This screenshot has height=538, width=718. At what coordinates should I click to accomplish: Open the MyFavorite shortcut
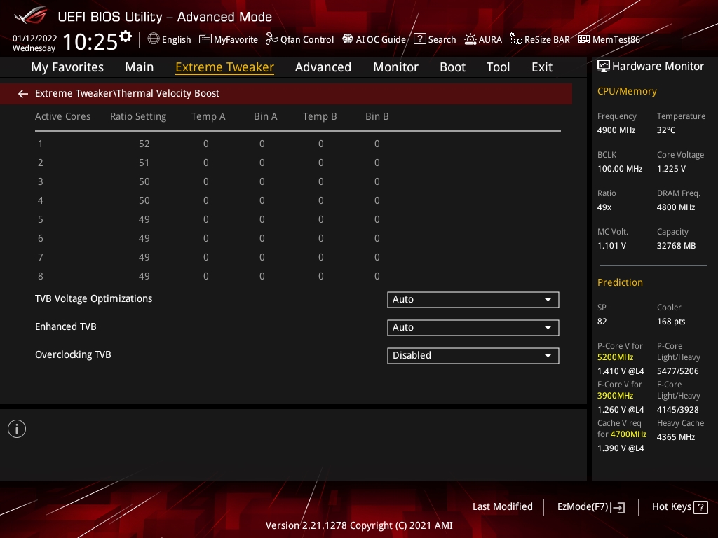[229, 39]
